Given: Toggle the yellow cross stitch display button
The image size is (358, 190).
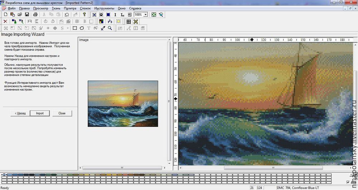Looking at the screenshot, I should click(x=136, y=21).
